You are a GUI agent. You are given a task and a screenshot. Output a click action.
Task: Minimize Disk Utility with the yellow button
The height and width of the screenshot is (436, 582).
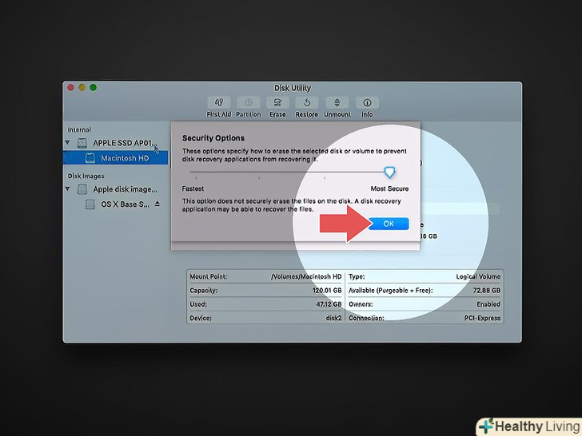(82, 88)
